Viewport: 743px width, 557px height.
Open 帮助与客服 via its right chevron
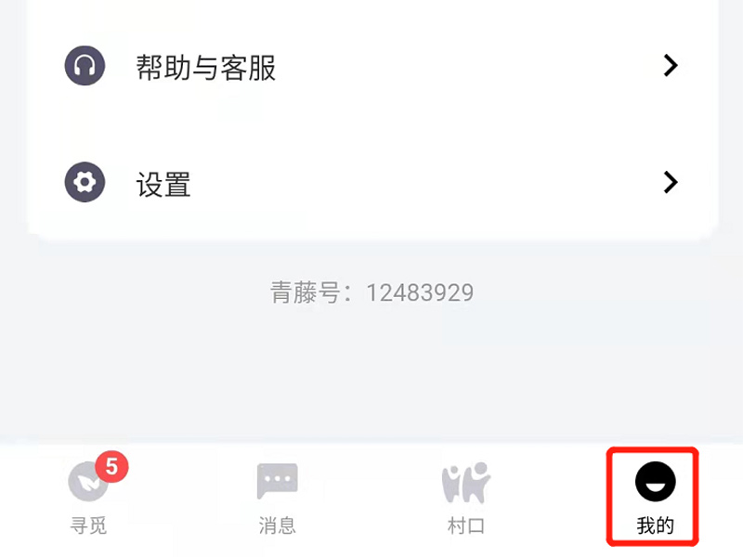click(671, 65)
